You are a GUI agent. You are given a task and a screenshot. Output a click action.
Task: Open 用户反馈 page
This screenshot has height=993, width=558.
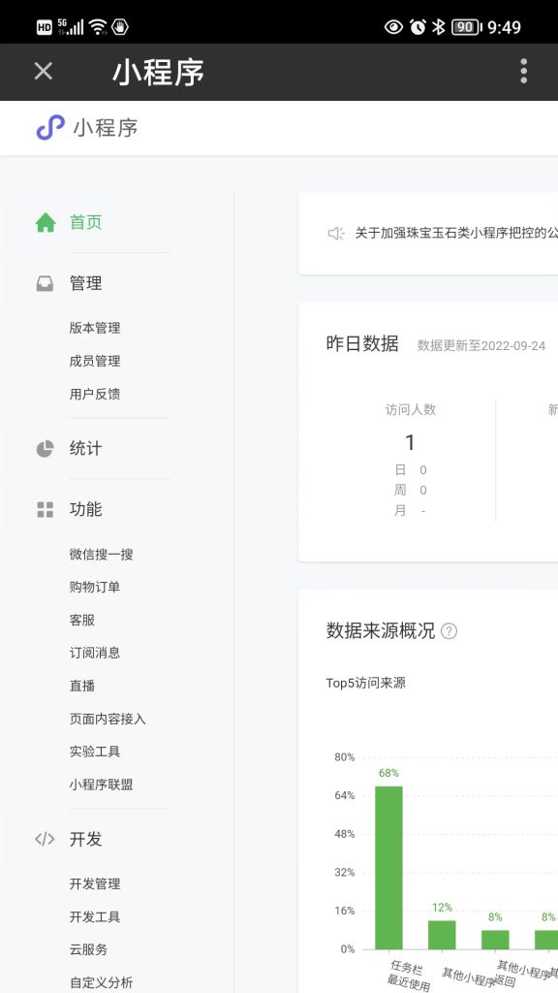(x=95, y=394)
